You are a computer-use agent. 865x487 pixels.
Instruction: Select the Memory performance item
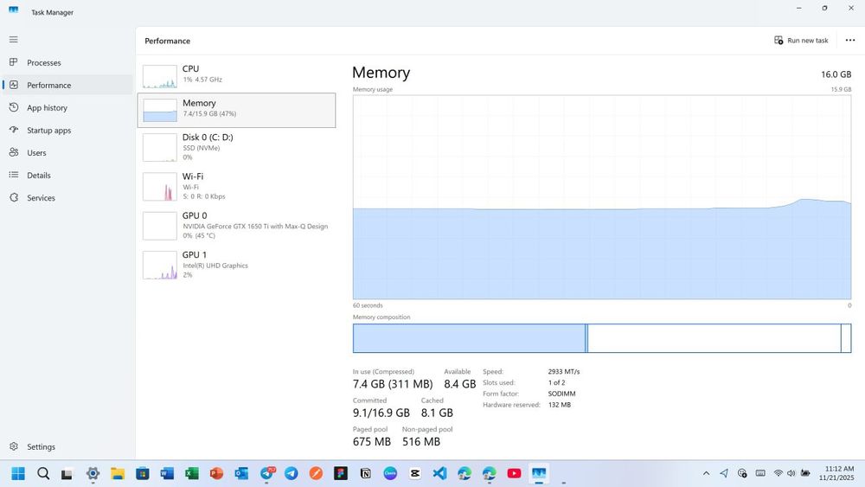click(236, 111)
